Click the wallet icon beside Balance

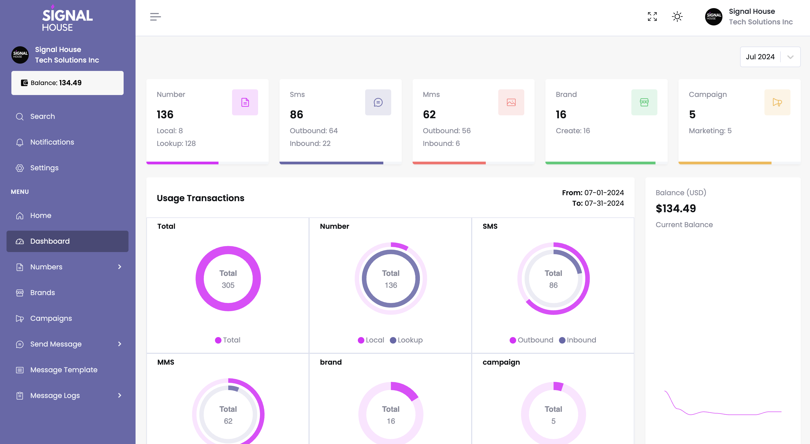coord(24,83)
